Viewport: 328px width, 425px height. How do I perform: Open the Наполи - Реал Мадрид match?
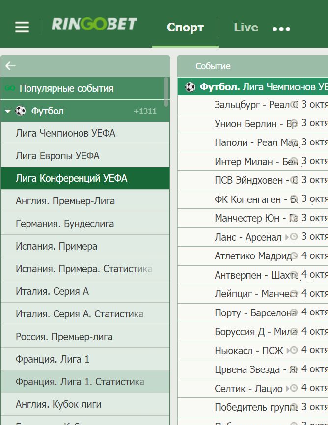pos(256,142)
